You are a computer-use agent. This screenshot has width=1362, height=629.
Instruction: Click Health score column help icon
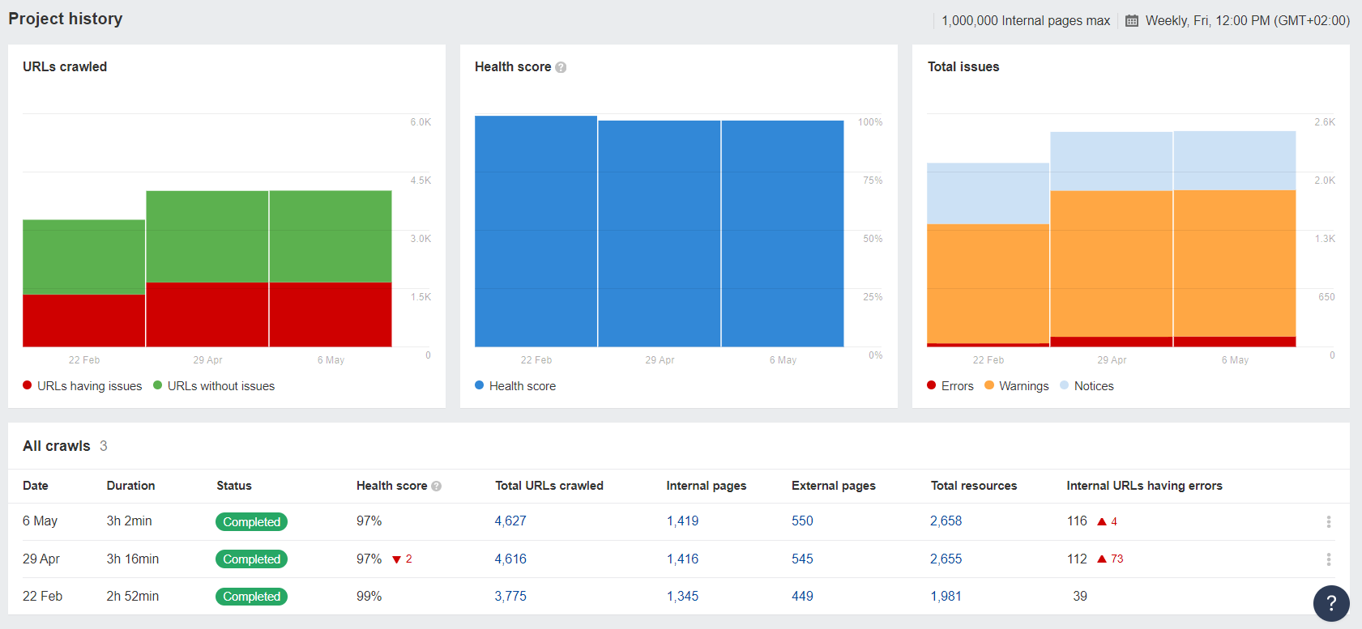click(x=437, y=487)
